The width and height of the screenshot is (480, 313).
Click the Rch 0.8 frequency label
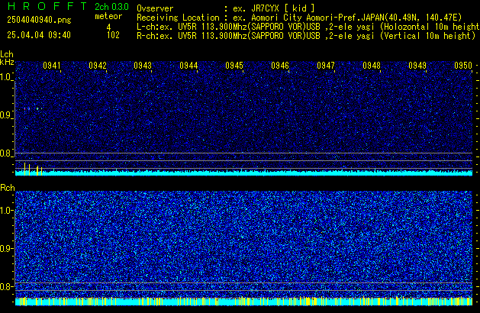(6, 286)
